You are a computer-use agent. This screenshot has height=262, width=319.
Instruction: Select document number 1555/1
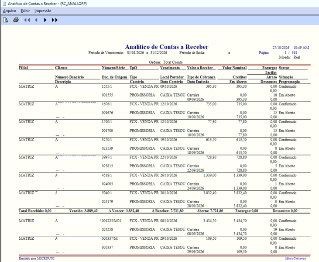(107, 86)
